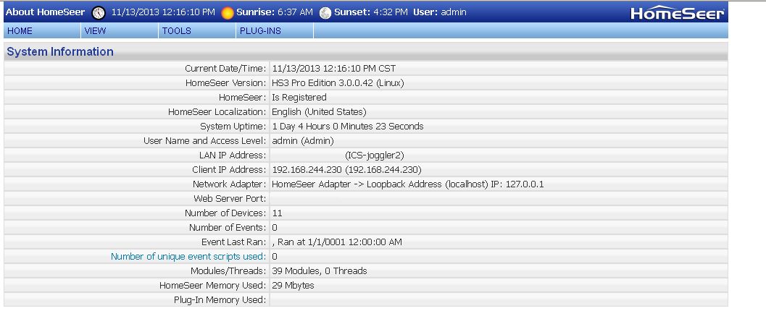
Task: Click the header date and time 11/13/2013 12:16:10 PM
Action: [x=163, y=12]
